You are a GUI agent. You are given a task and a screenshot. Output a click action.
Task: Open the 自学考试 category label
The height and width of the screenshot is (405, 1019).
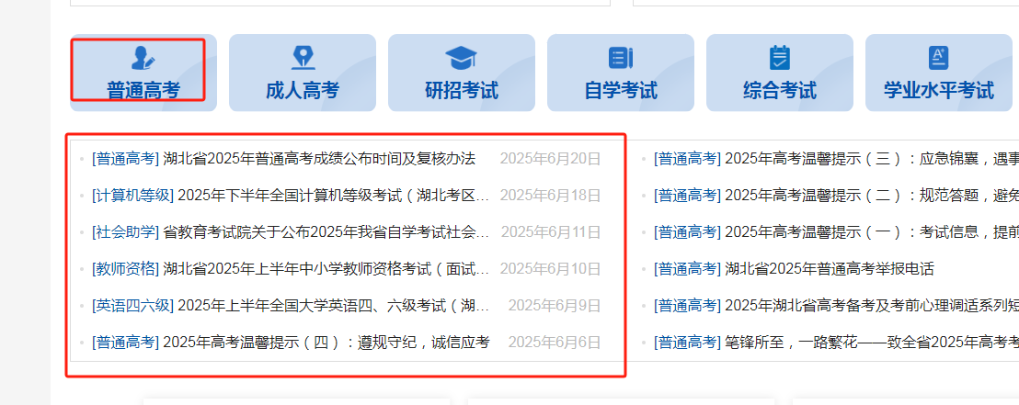point(621,90)
